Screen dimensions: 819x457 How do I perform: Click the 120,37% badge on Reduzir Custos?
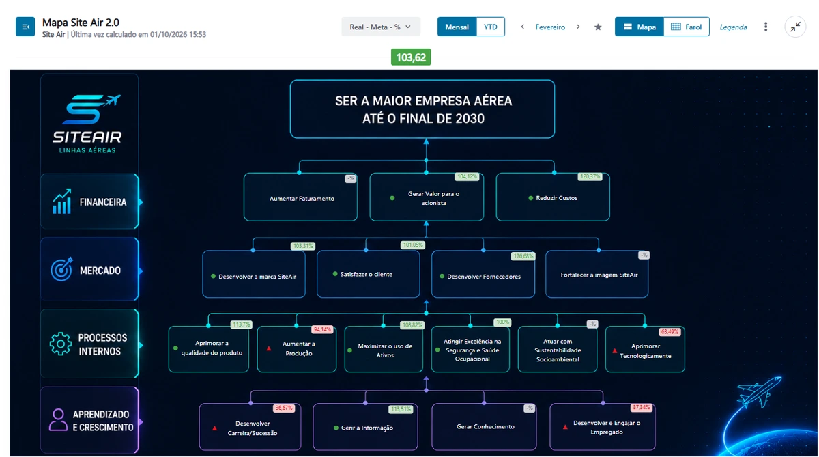(589, 176)
